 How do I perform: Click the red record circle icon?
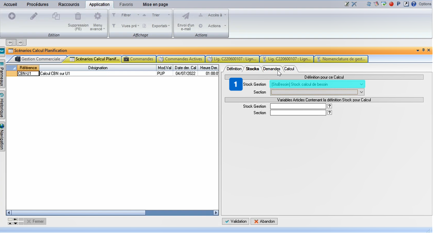click(x=391, y=4)
